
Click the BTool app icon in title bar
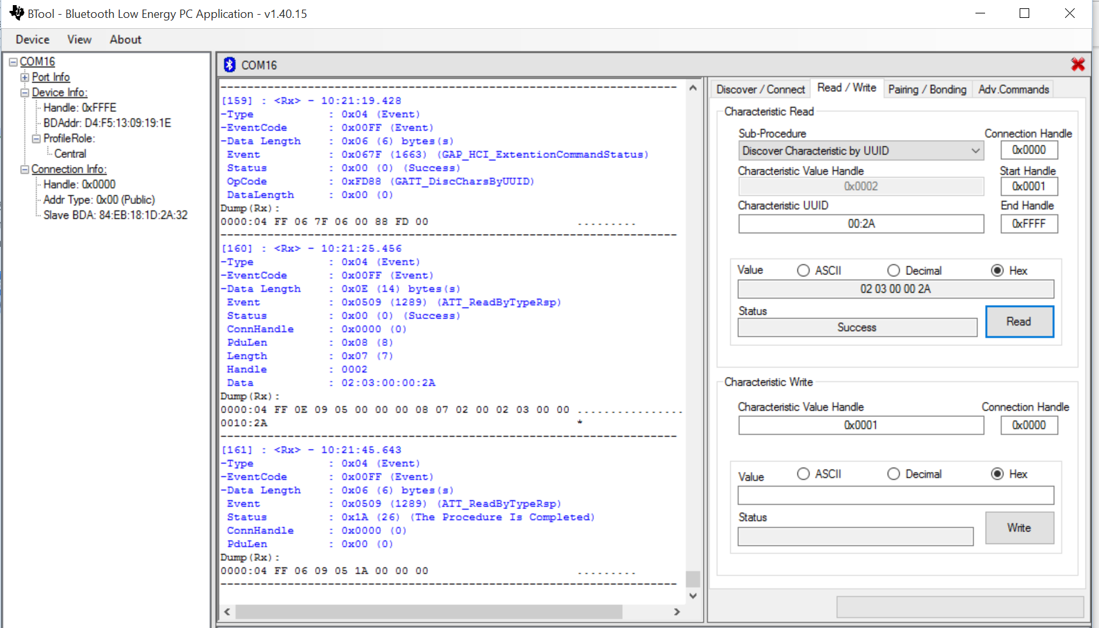(17, 13)
